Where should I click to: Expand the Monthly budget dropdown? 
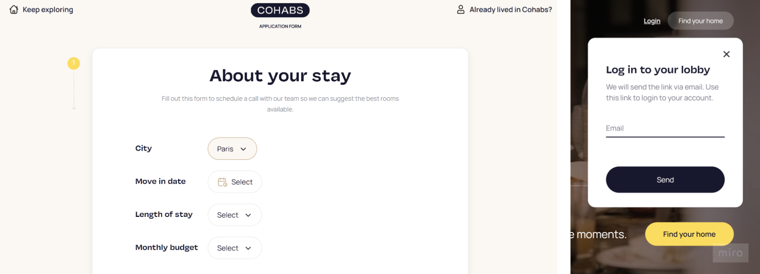234,248
